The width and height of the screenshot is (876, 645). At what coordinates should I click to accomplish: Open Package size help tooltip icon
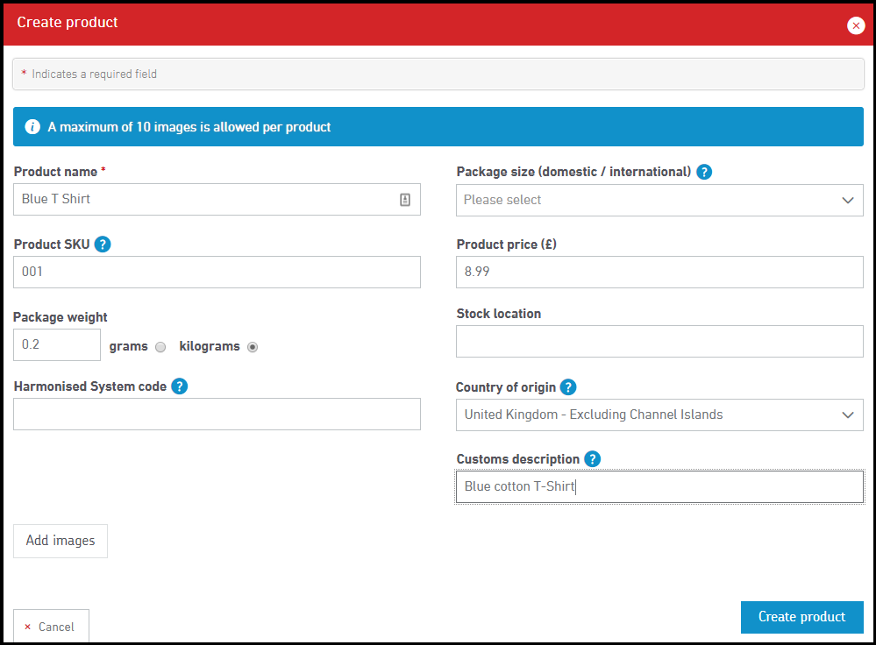(704, 172)
